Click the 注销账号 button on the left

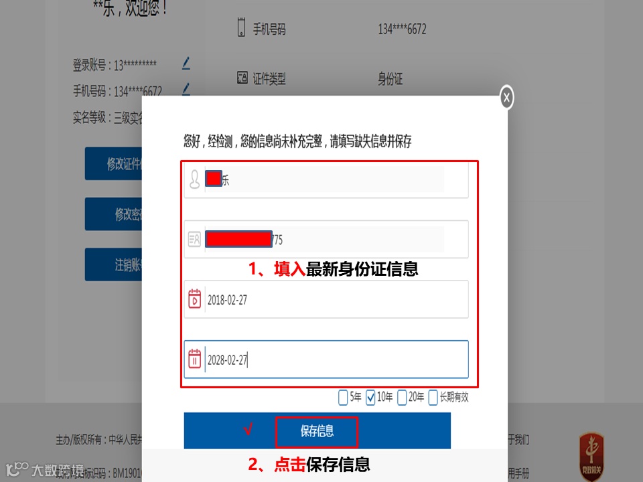tap(114, 264)
